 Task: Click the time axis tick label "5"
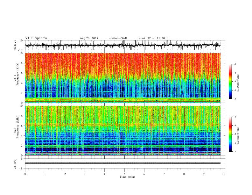[x=124, y=174]
